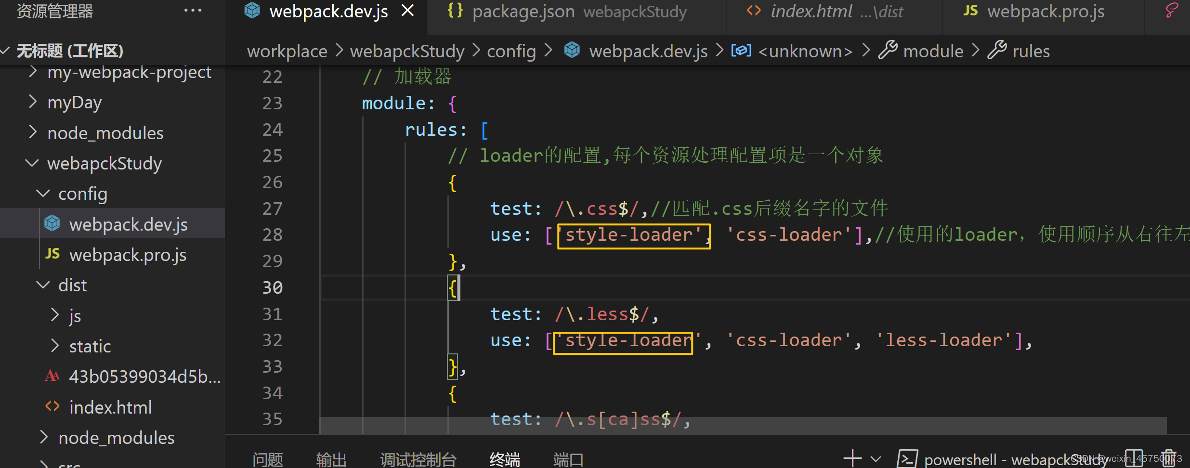Click workplace in the breadcrumb path
Screen dimensions: 1190x468
click(287, 50)
